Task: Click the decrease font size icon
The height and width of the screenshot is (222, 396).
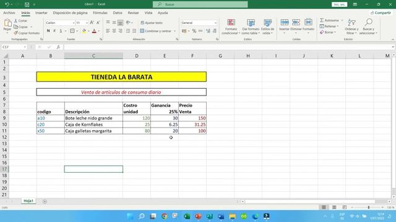Action: [x=98, y=23]
